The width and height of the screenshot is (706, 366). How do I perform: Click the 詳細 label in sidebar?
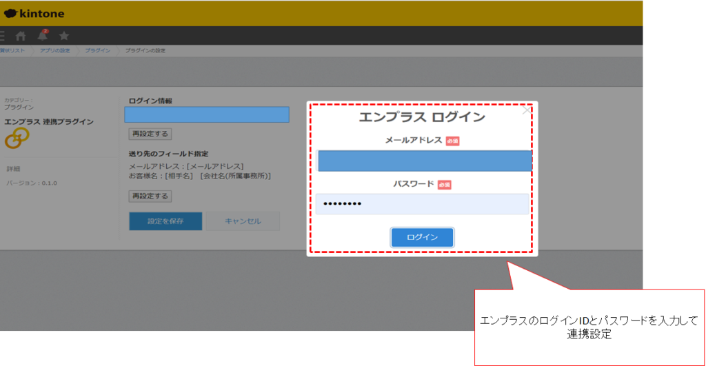tap(14, 169)
